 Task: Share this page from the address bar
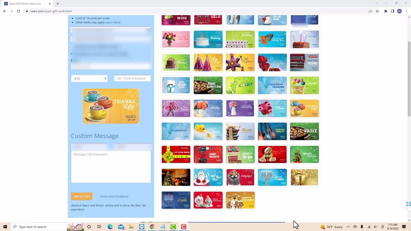click(370, 11)
